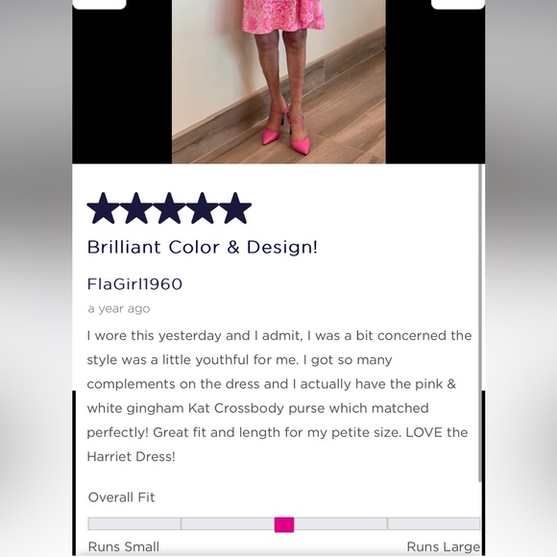
Task: Click the 'a year ago' timestamp
Action: [x=119, y=308]
